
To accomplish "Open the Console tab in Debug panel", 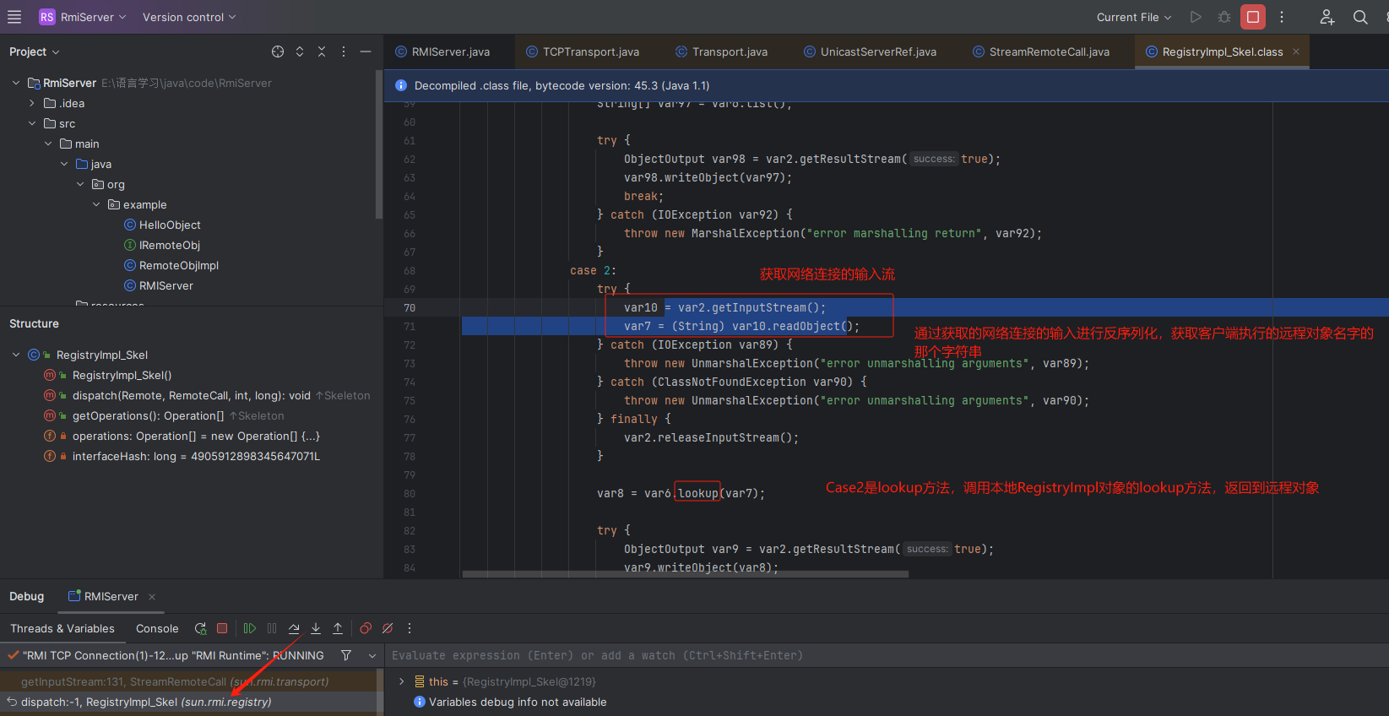I will (x=157, y=628).
